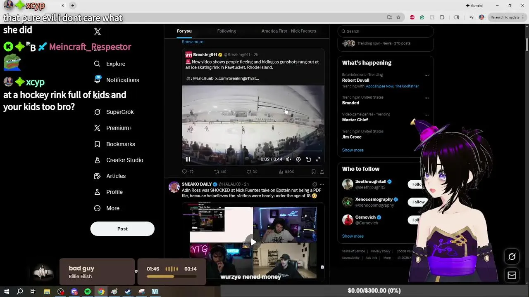Show more under Who to follow
Image resolution: width=529 pixels, height=297 pixels.
pos(353,236)
